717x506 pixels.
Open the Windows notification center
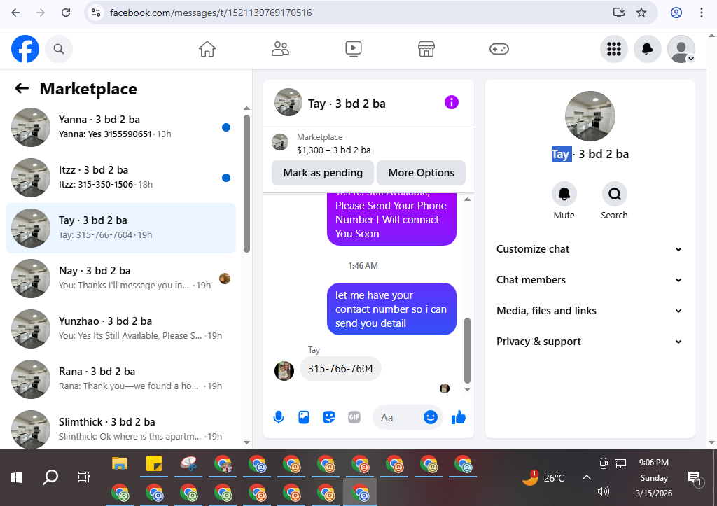[x=695, y=478]
